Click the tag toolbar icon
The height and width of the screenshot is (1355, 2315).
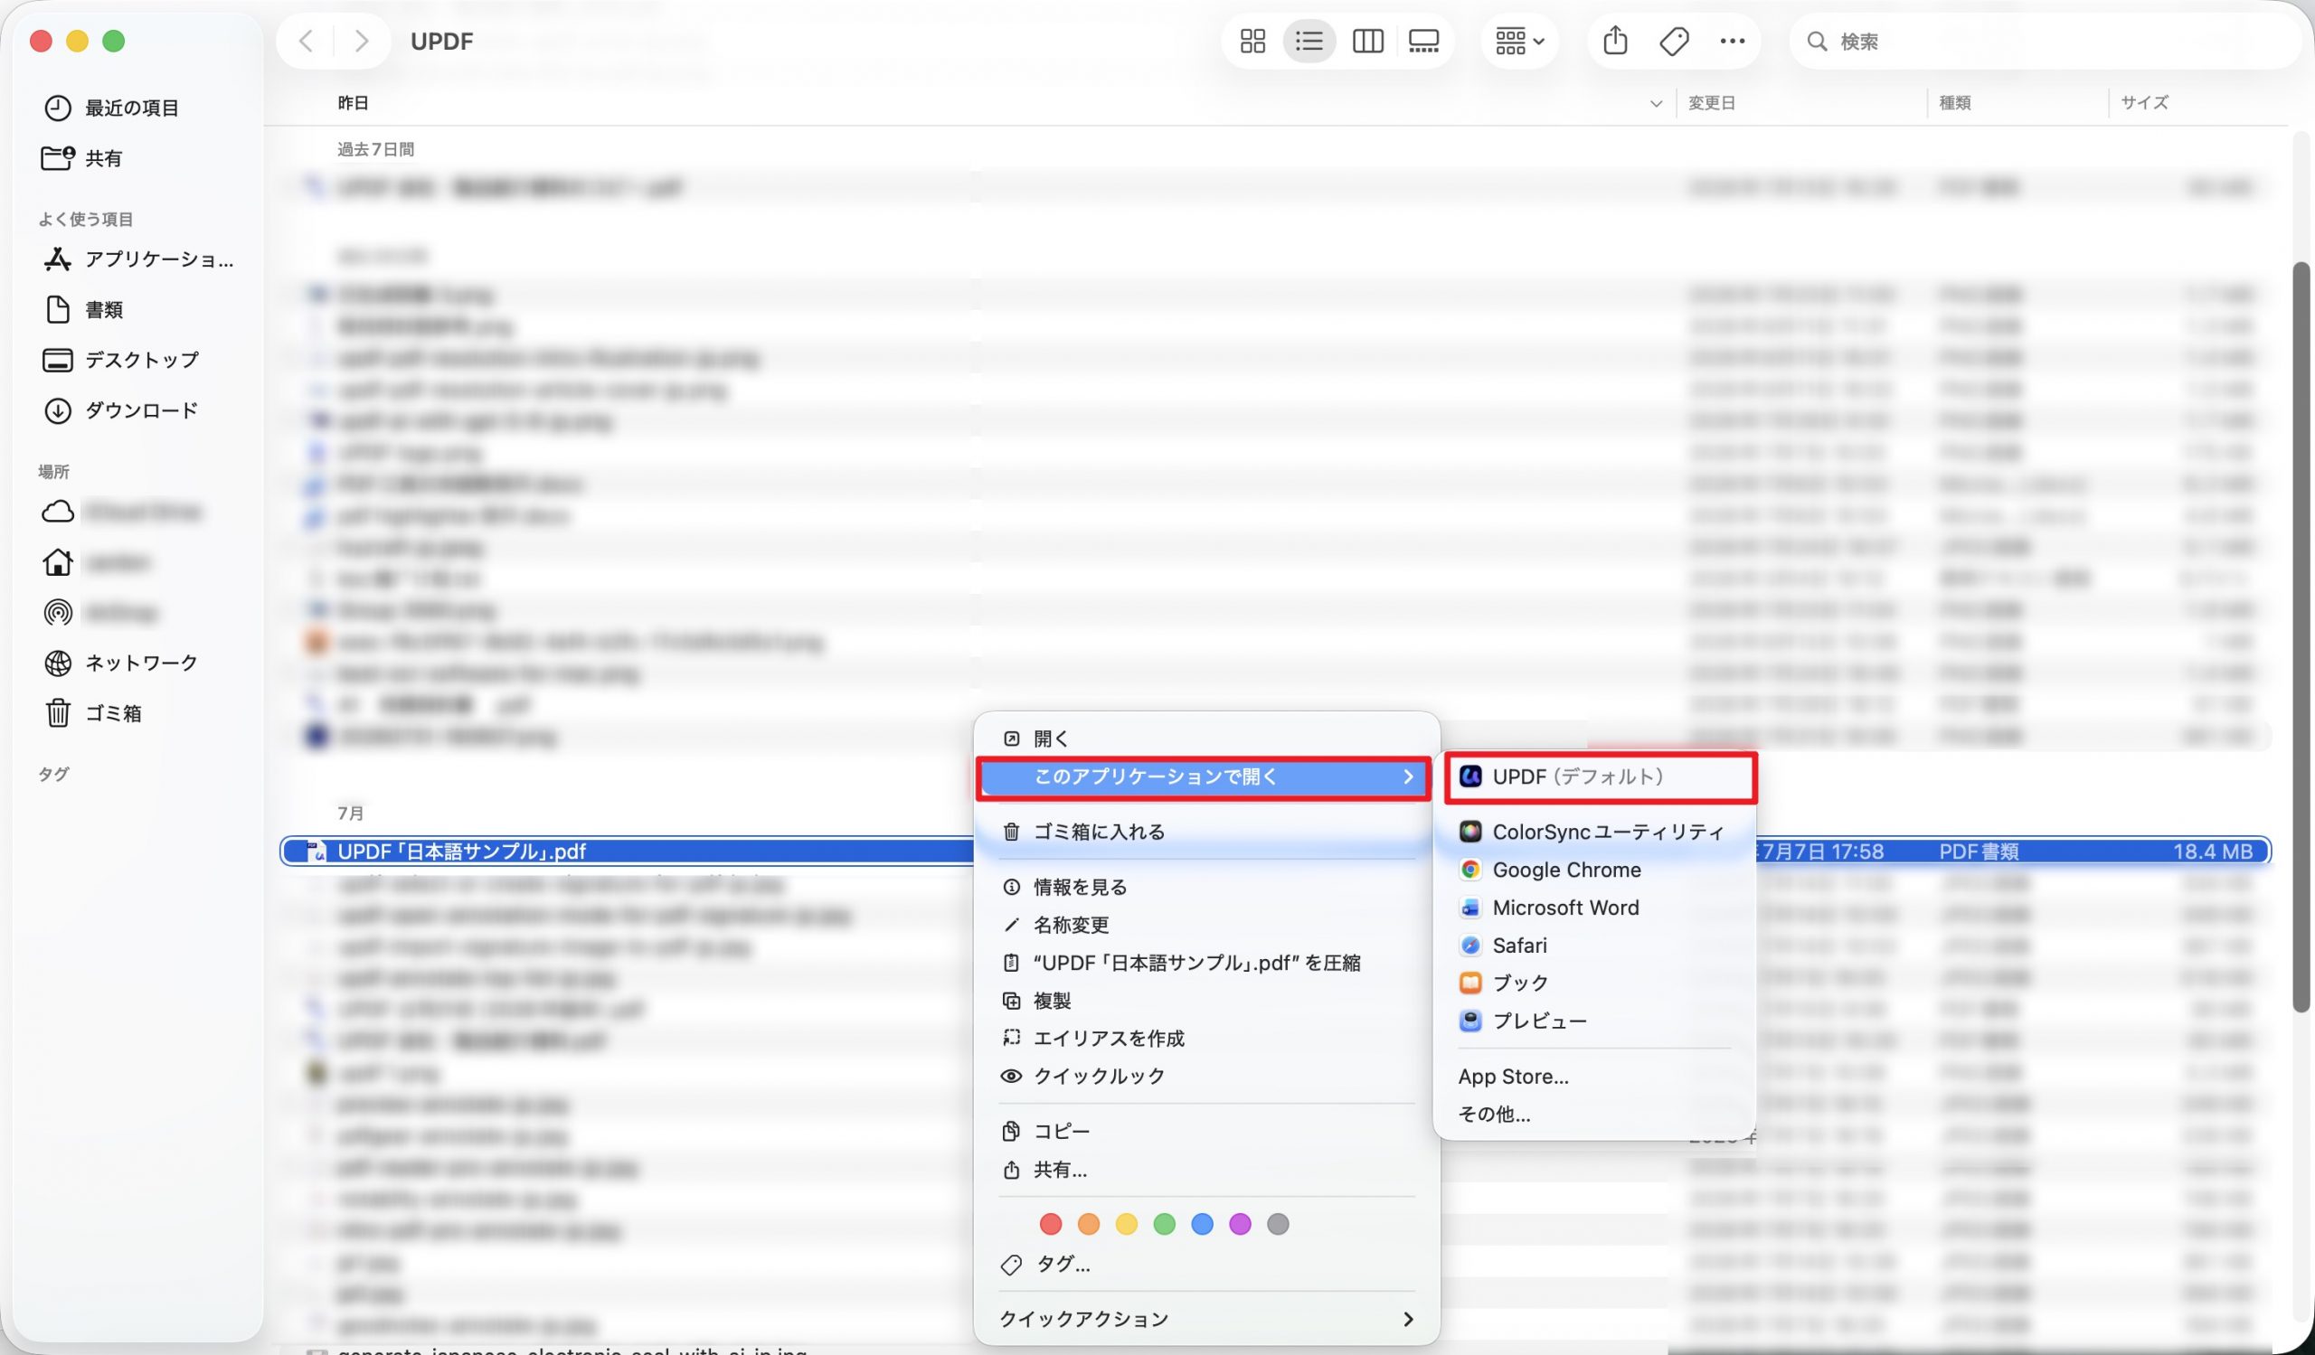click(x=1674, y=42)
